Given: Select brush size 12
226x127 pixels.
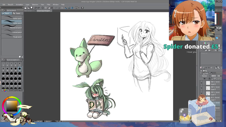Looking at the screenshot, I should 12,69.
